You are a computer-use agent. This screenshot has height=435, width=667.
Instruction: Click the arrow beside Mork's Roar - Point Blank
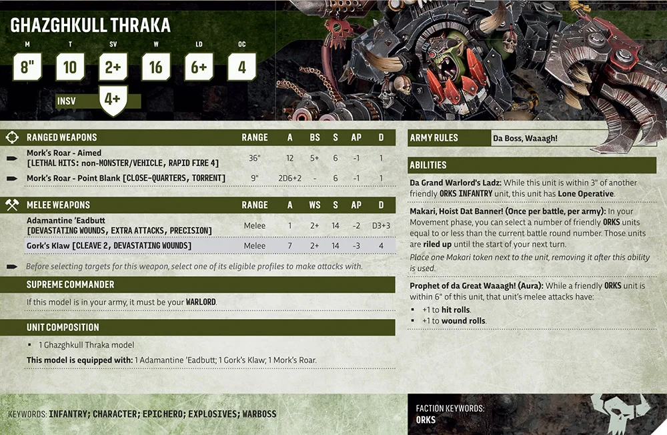[x=12, y=178]
